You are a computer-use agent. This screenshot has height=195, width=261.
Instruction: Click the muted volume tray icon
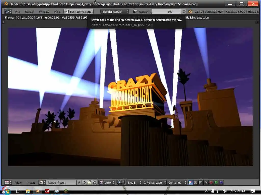click(x=225, y=191)
